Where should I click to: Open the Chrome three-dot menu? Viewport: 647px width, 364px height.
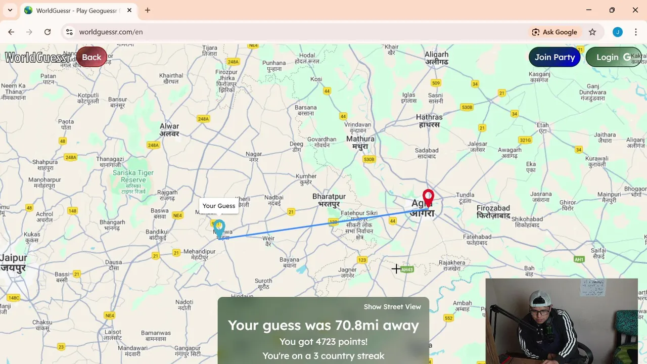click(x=636, y=32)
